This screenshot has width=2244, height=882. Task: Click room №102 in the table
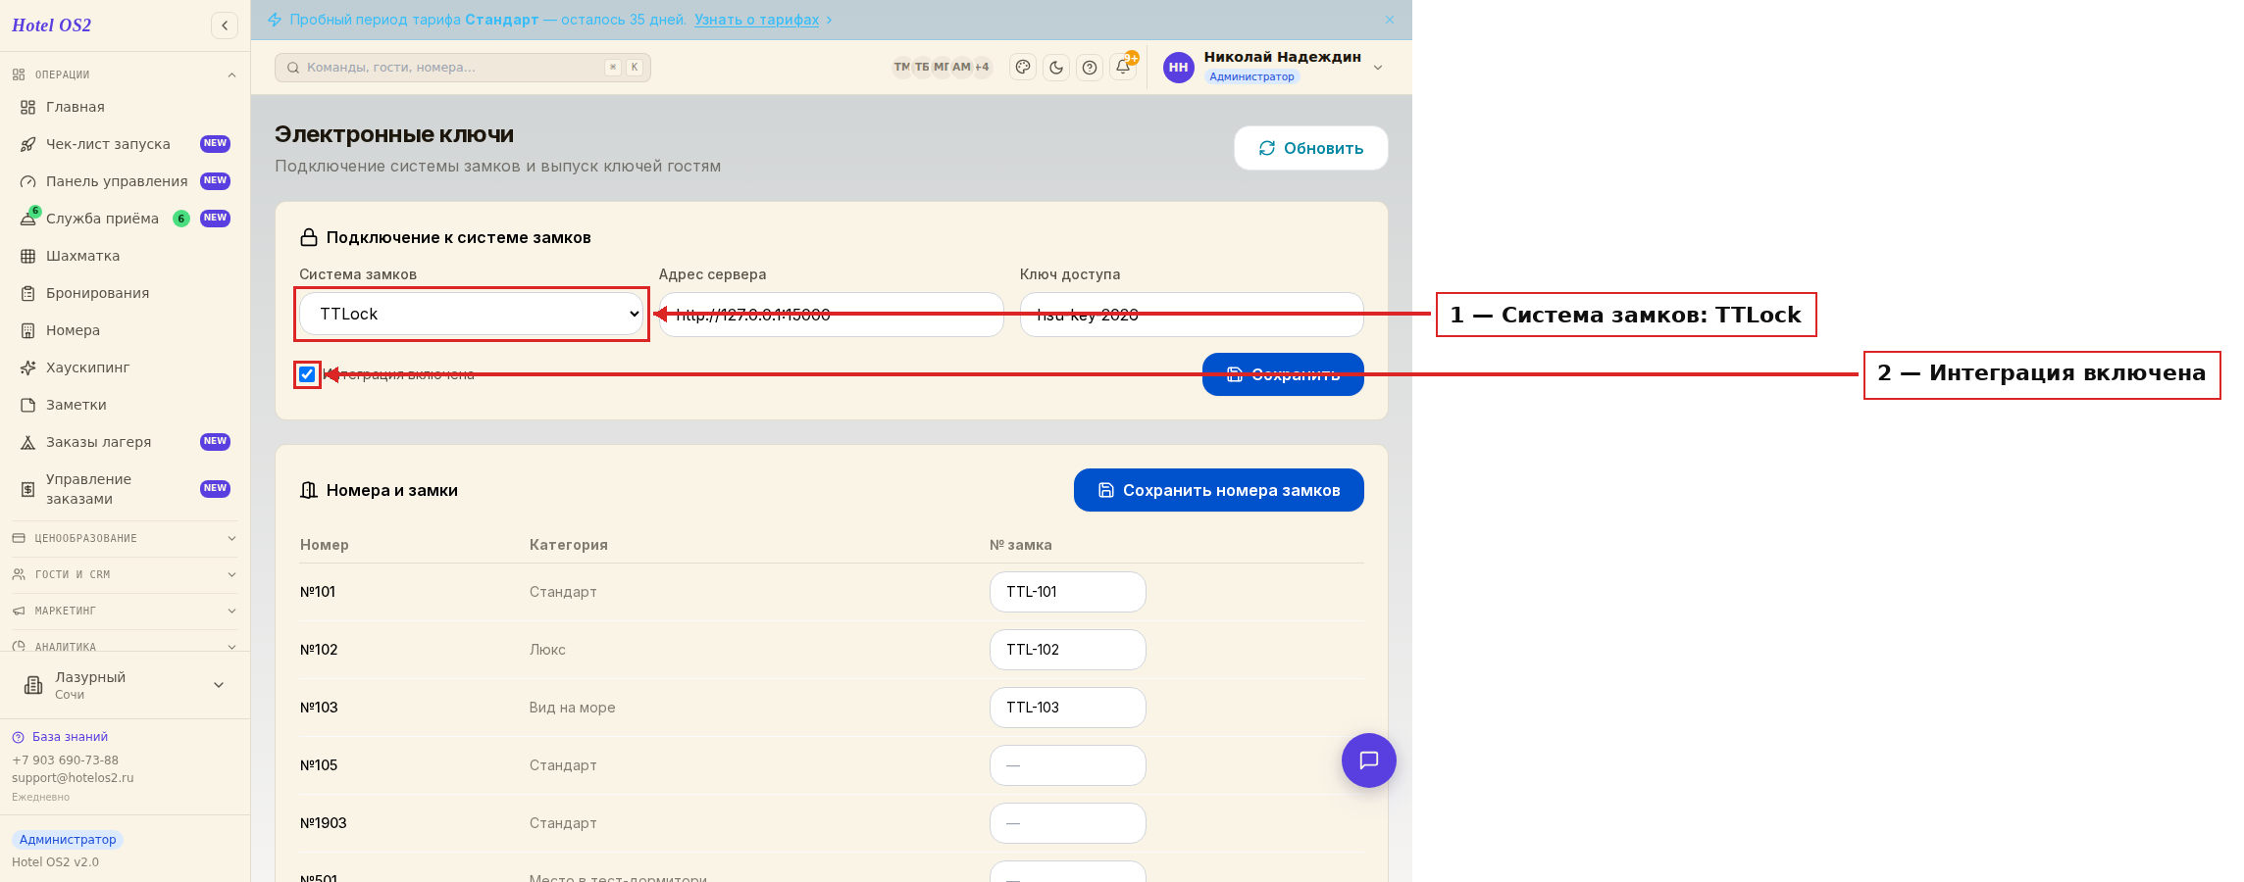tap(319, 650)
